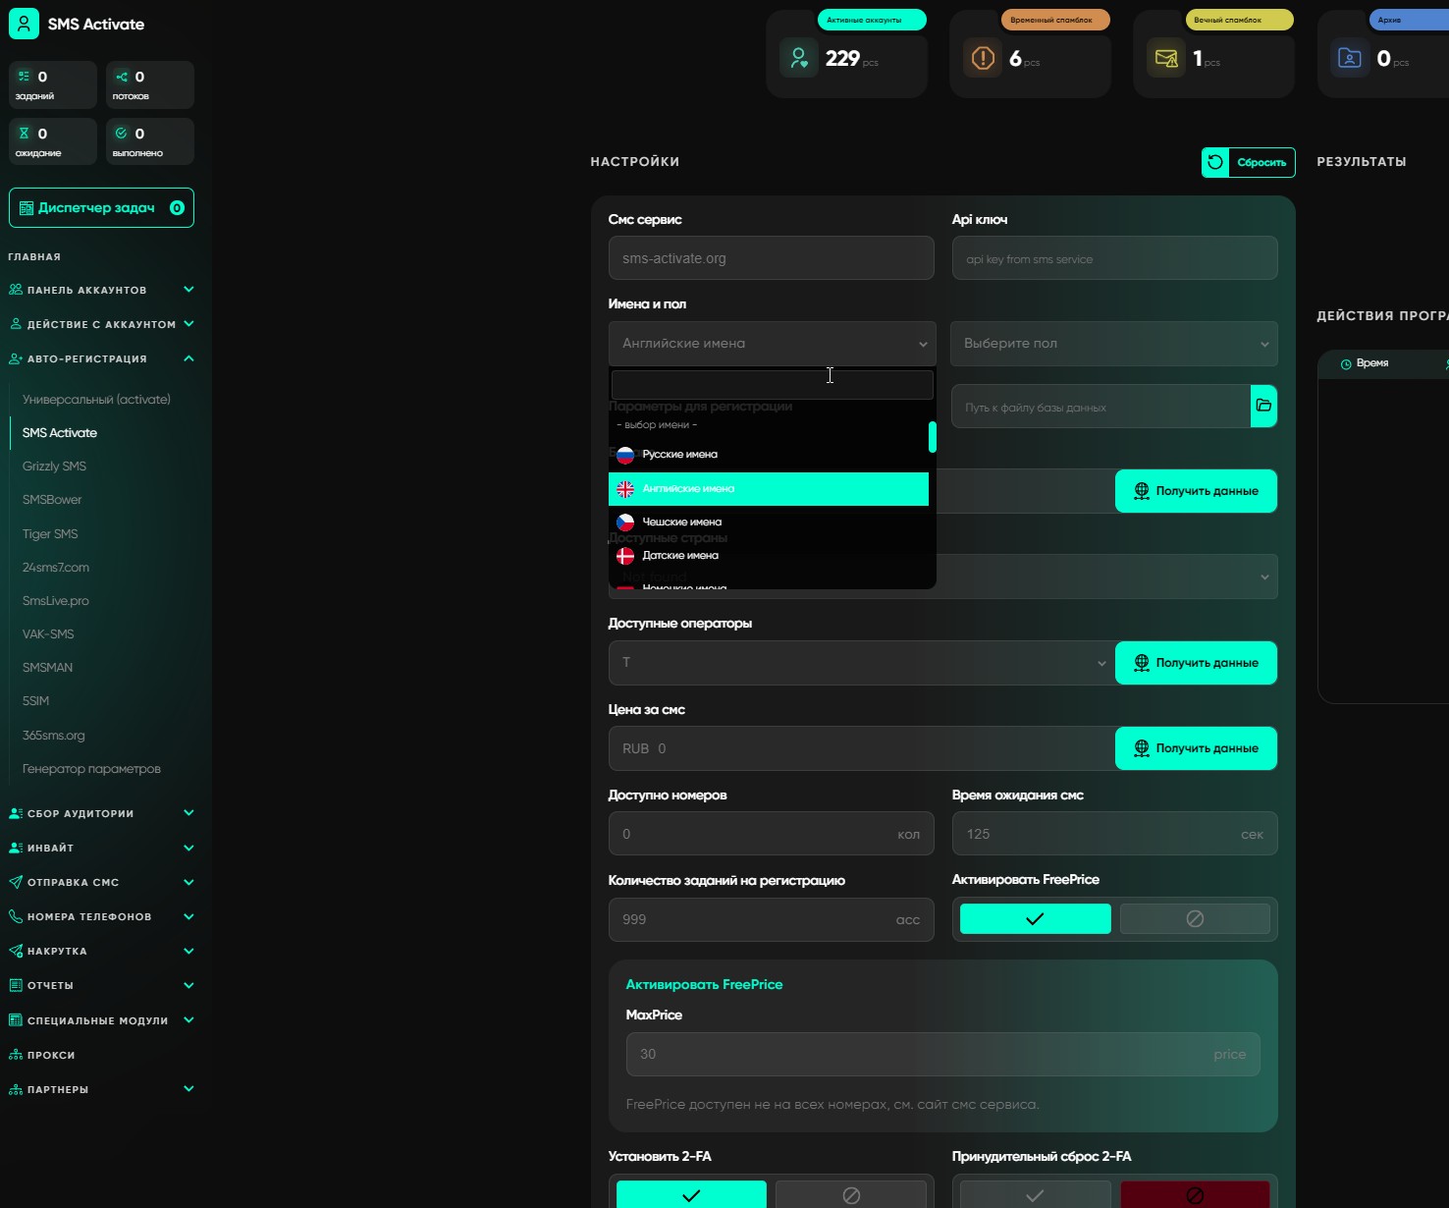Image resolution: width=1449 pixels, height=1208 pixels.
Task: Click the temporary spamblock warning icon beside 6
Action: pos(983,58)
